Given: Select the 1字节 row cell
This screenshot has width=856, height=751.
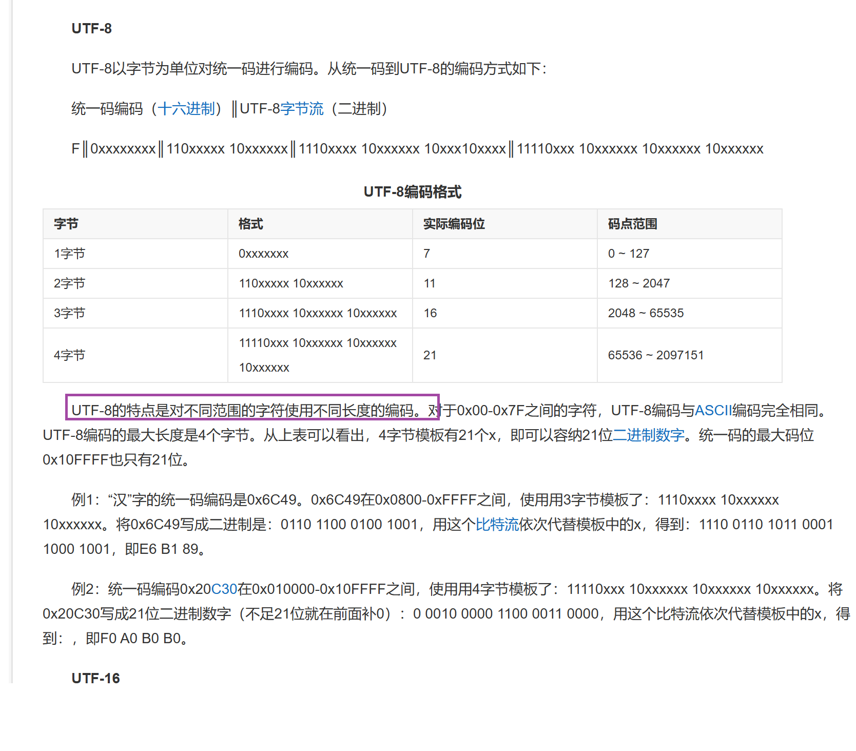Looking at the screenshot, I should click(135, 254).
